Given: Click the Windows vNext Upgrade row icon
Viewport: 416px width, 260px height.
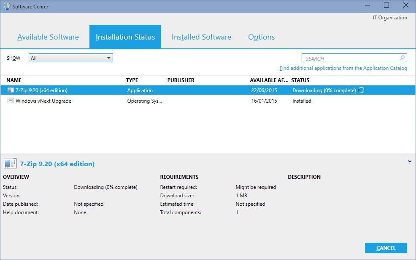Looking at the screenshot, I should pos(11,101).
